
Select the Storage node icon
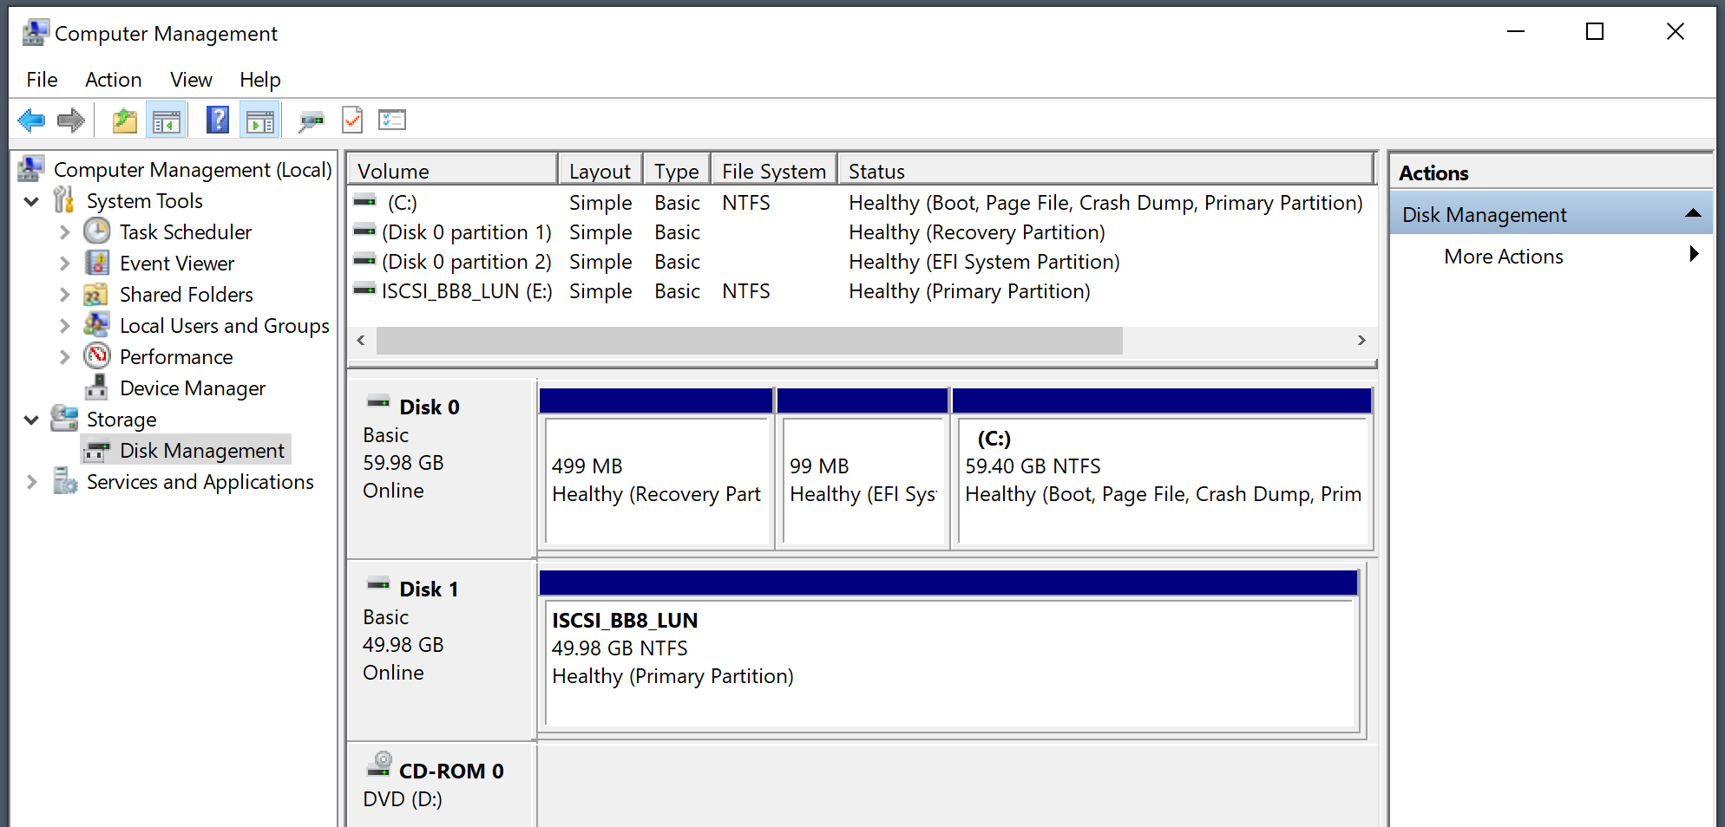tap(64, 419)
